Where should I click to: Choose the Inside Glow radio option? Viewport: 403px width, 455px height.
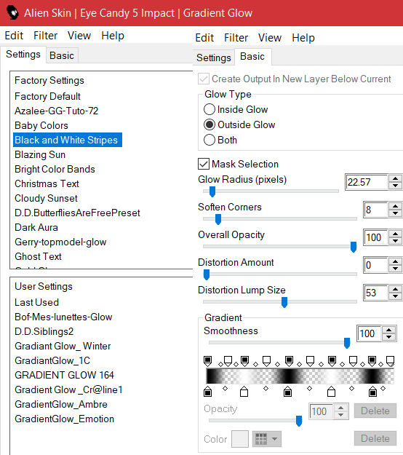pyautogui.click(x=210, y=109)
